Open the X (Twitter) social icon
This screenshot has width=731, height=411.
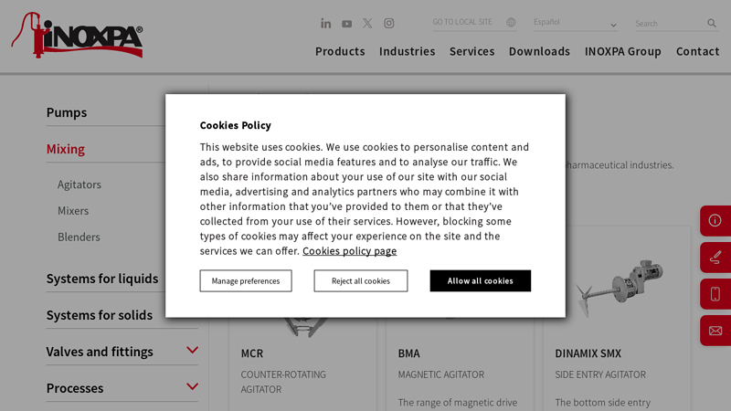tap(367, 24)
